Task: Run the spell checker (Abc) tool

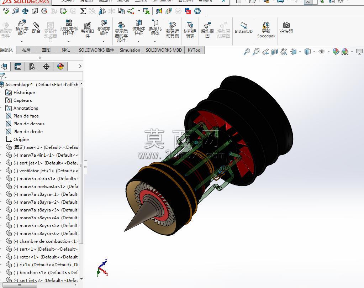Action: point(6,11)
